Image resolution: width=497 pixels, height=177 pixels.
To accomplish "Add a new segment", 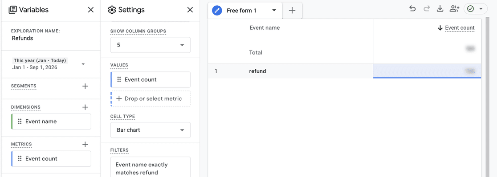I will point(85,86).
